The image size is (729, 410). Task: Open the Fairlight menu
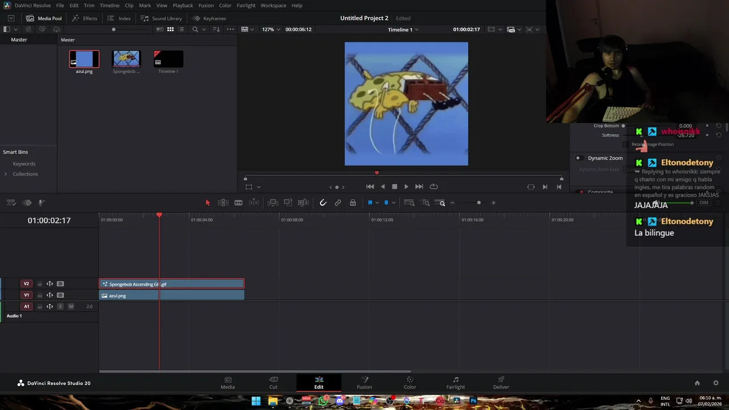pyautogui.click(x=246, y=5)
